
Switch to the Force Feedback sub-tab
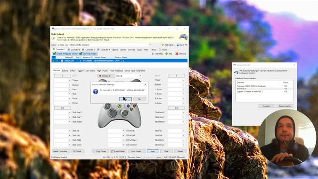click(116, 71)
